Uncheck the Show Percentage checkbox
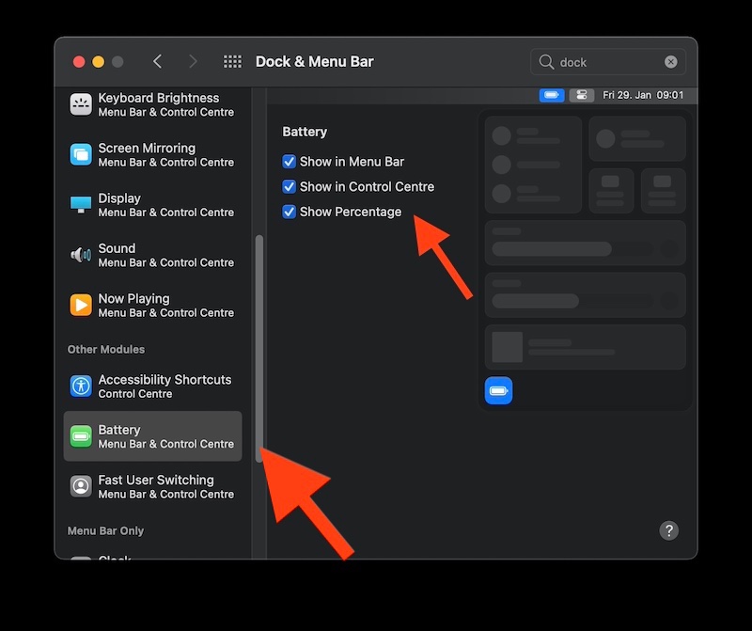This screenshot has height=631, width=752. (289, 212)
